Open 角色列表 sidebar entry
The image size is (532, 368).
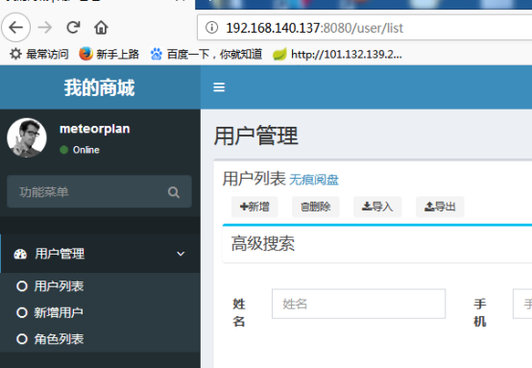click(x=50, y=339)
